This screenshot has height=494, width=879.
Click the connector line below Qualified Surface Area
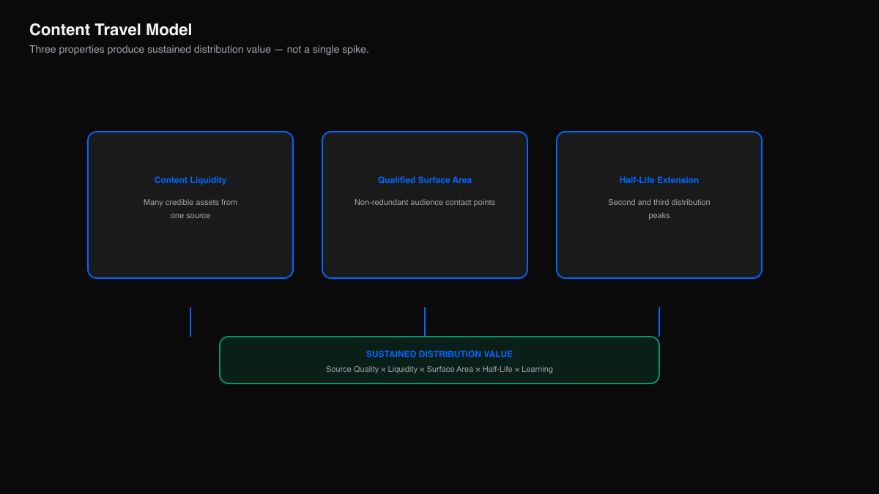tap(425, 322)
